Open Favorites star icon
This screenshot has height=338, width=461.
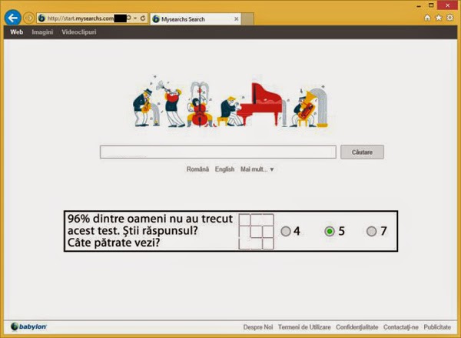[439, 18]
